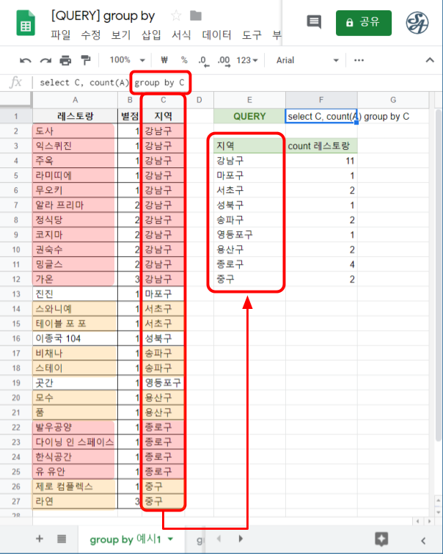Open the 123 number format dropdown

click(x=247, y=60)
